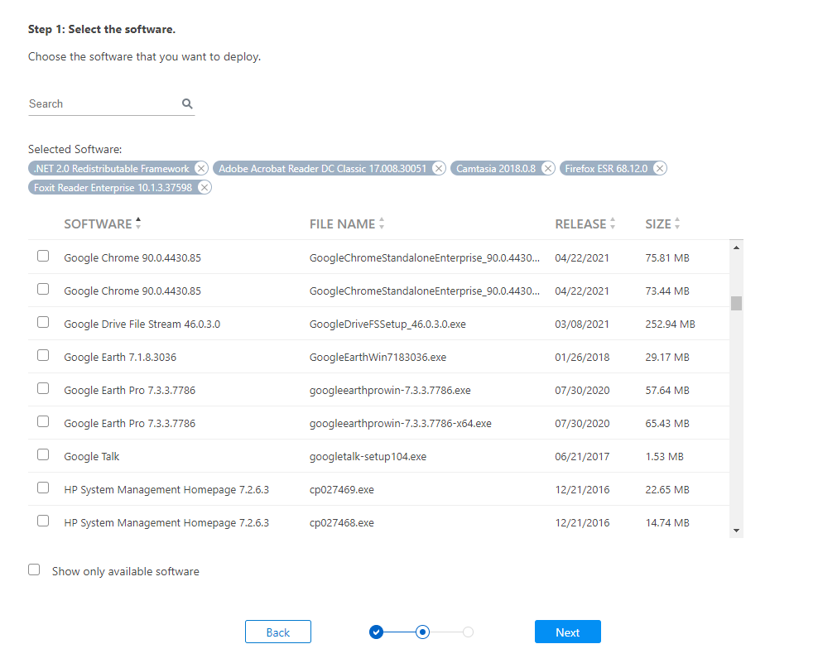Enable Show only available software
Image resolution: width=818 pixels, height=668 pixels.
(34, 569)
